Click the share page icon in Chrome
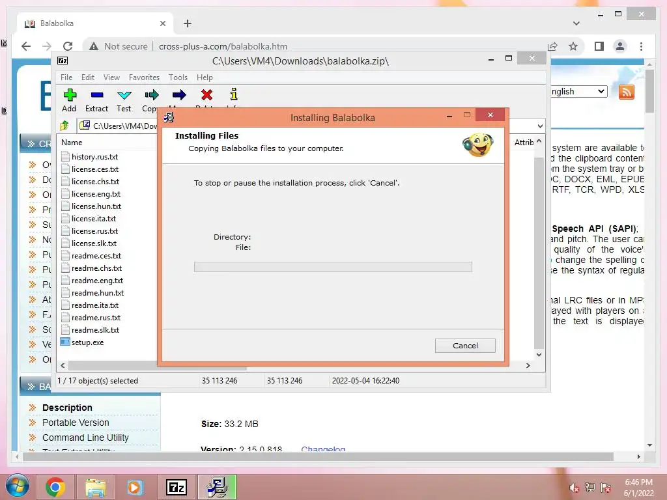This screenshot has width=667, height=500. (x=552, y=46)
